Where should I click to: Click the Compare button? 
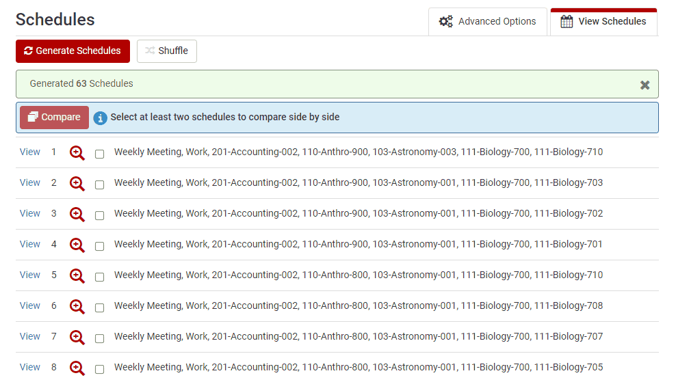(x=54, y=118)
